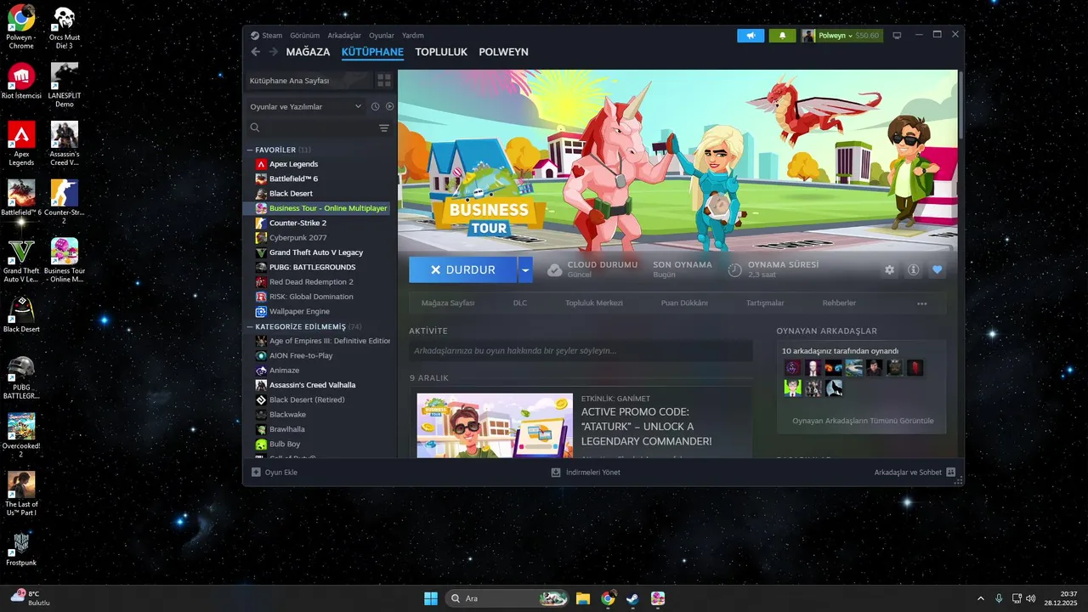The height and width of the screenshot is (612, 1088).
Task: Open File Explorer from the taskbar
Action: pyautogui.click(x=582, y=598)
